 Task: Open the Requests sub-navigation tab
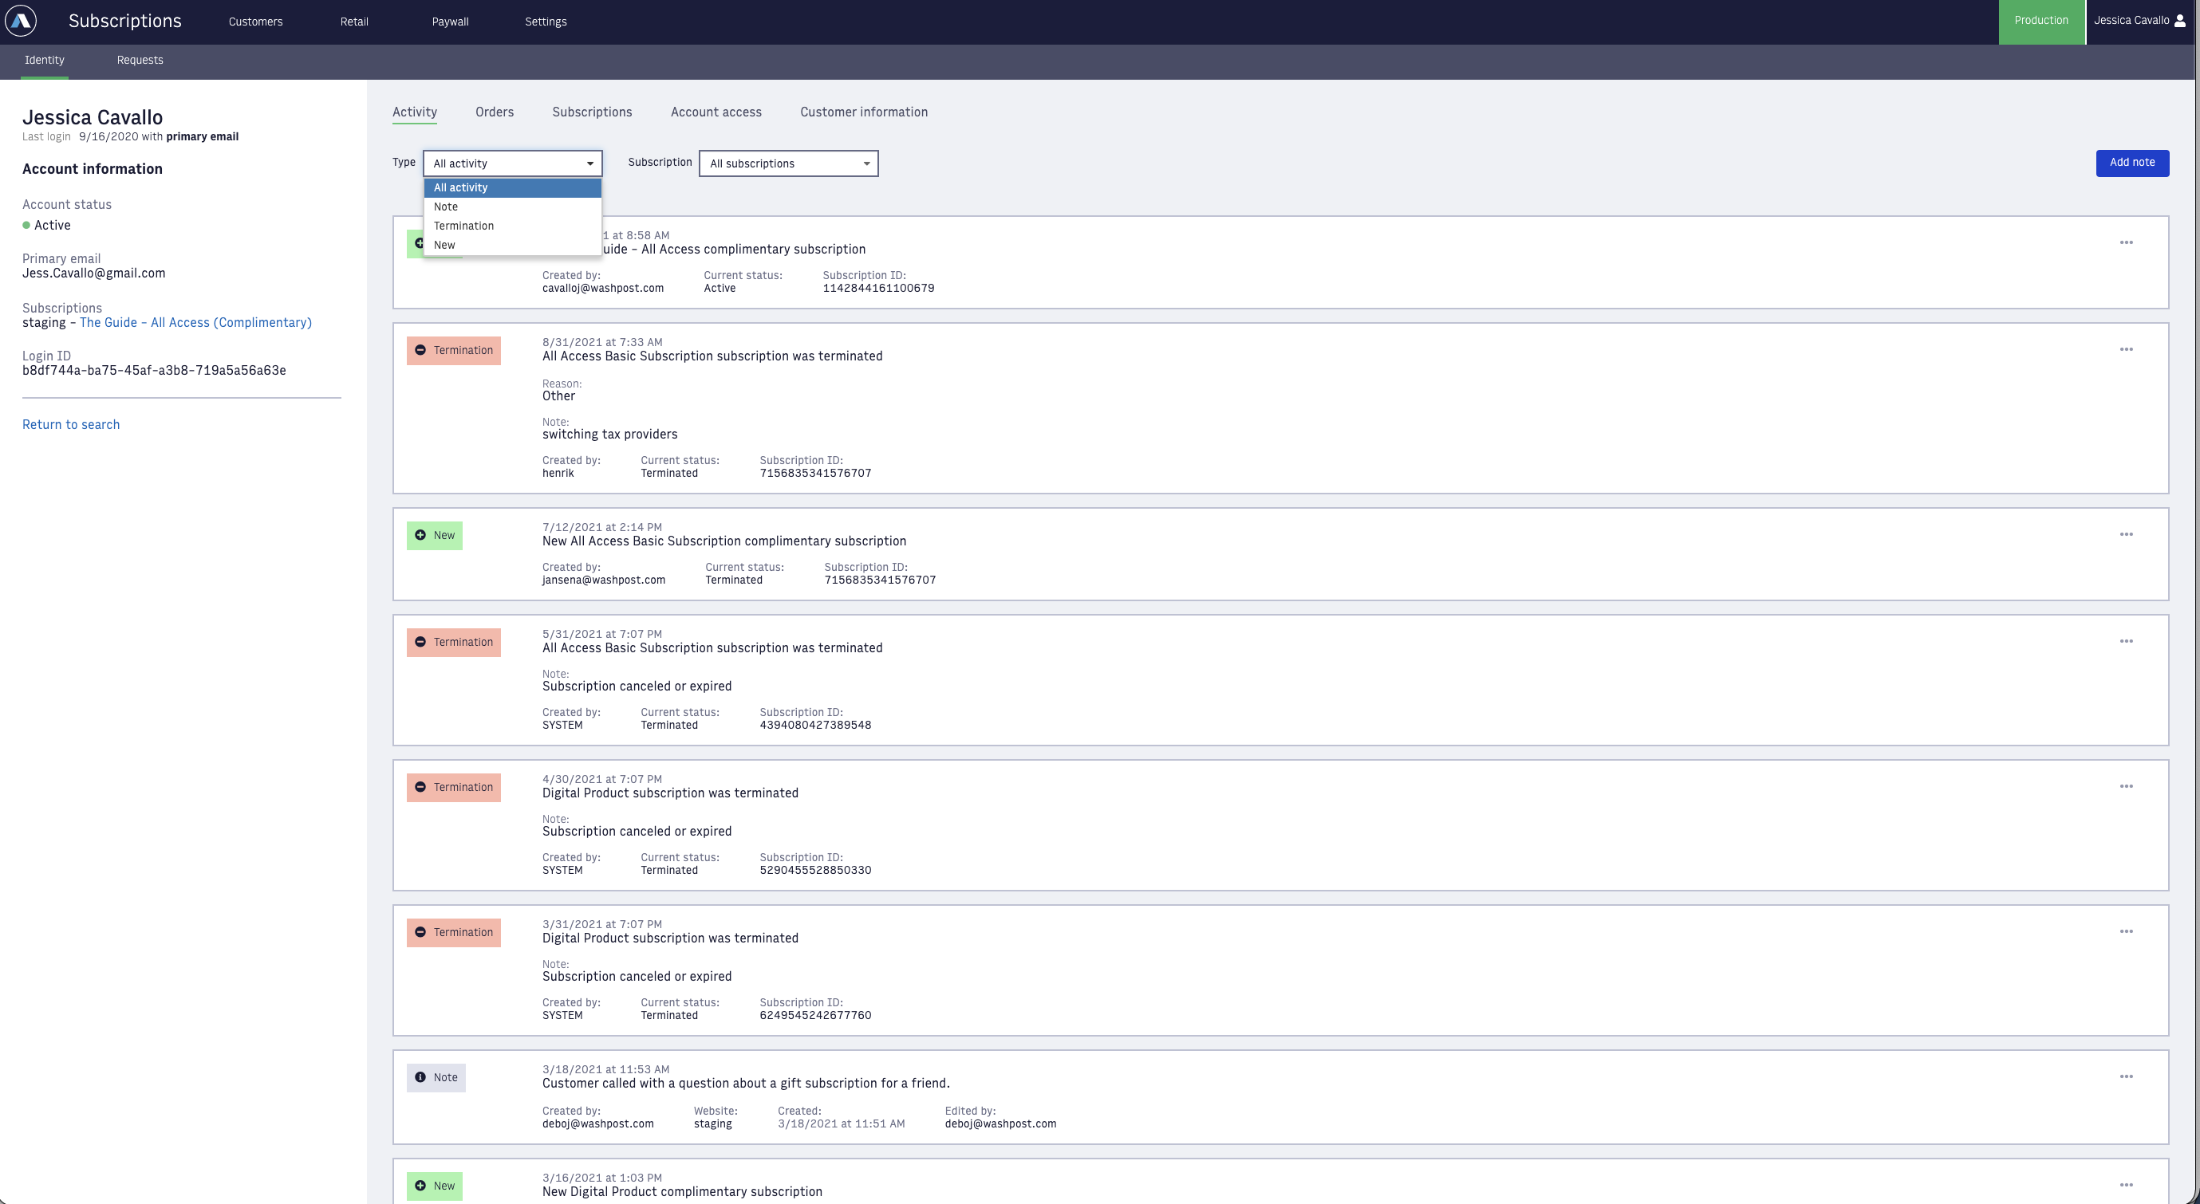coord(140,60)
